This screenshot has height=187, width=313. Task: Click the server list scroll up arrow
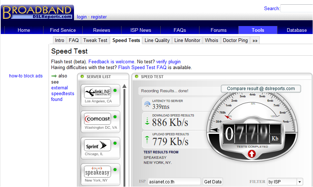click(124, 86)
